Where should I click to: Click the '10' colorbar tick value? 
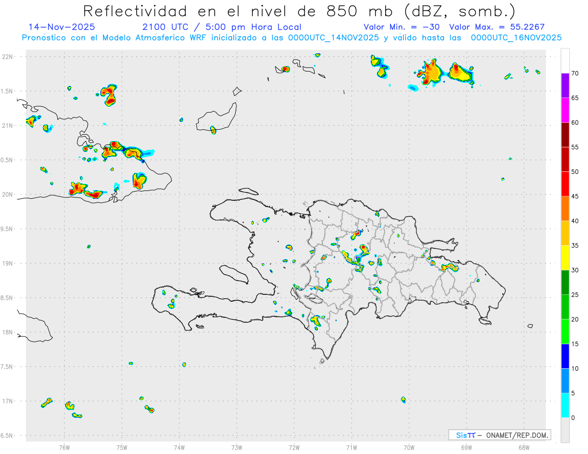click(x=575, y=368)
